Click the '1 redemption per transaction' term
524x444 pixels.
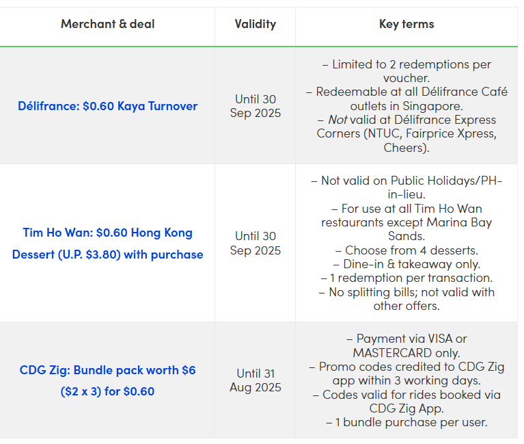pyautogui.click(x=406, y=278)
